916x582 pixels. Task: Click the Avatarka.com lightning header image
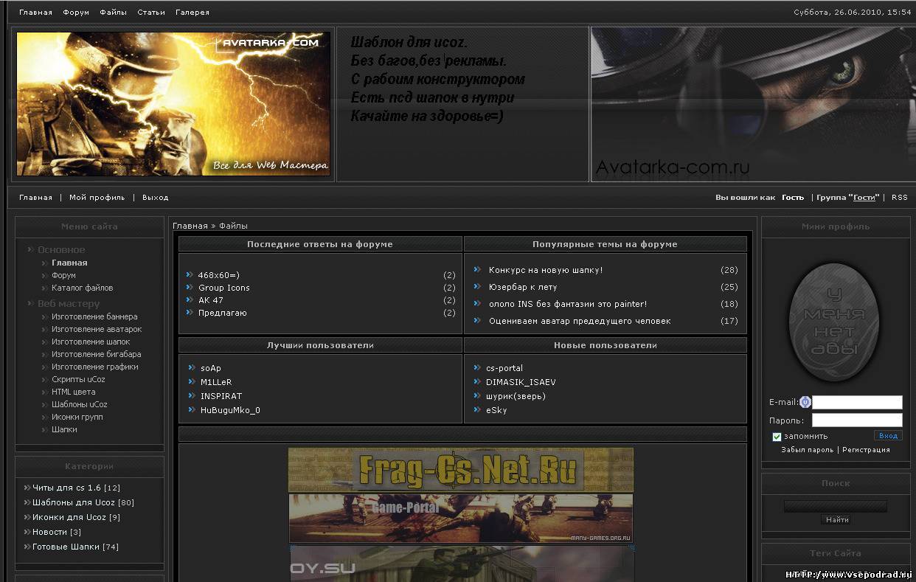click(173, 103)
